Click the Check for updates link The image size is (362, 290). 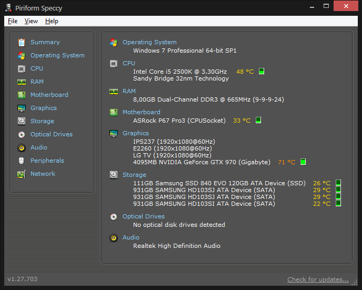pyautogui.click(x=318, y=279)
